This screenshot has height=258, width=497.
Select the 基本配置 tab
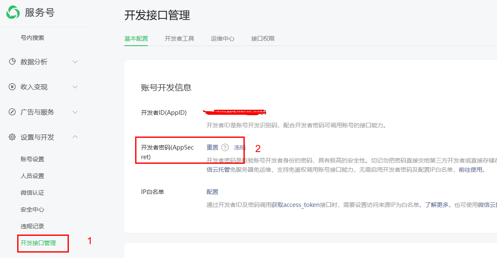(136, 39)
